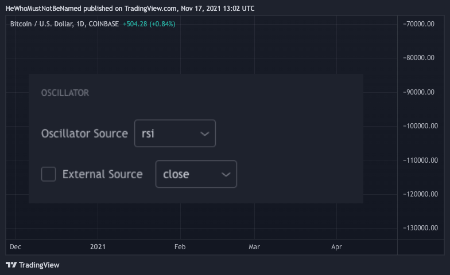
Task: Click the External Source label
Action: click(x=102, y=174)
